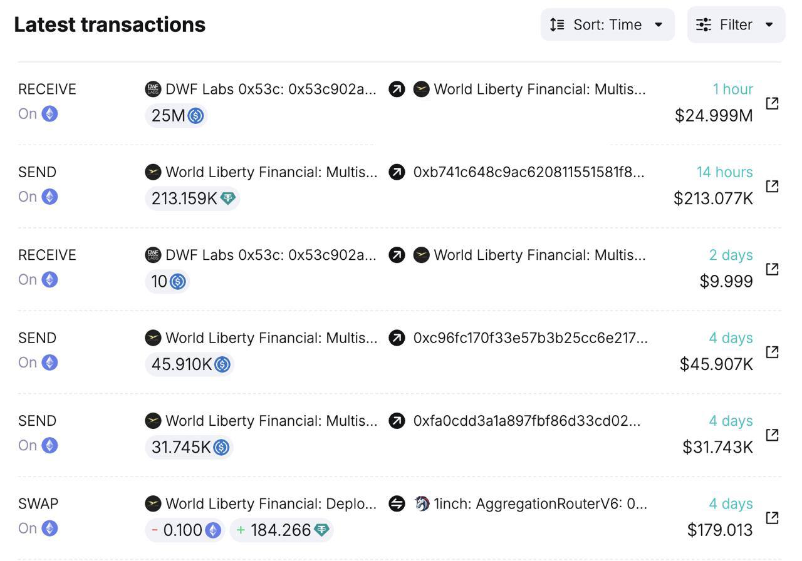Click the Tether icon beside 213.159K

(x=227, y=198)
